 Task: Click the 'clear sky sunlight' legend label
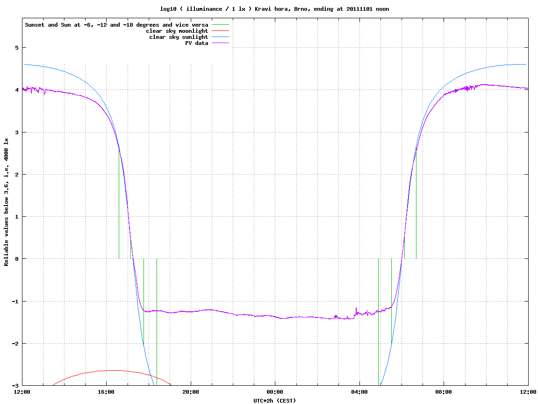point(179,37)
